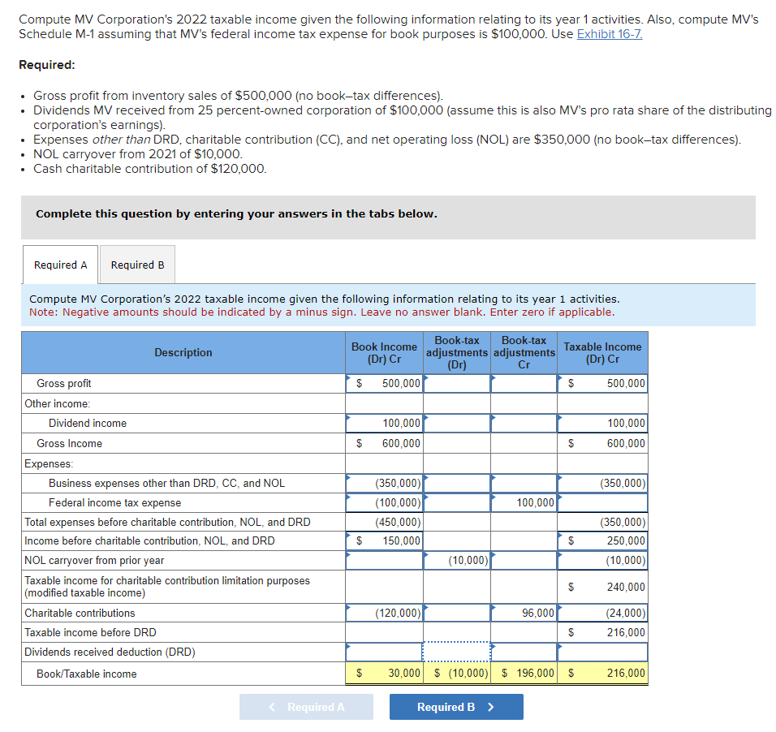Select the Dividend income Book Income field

coord(386,423)
